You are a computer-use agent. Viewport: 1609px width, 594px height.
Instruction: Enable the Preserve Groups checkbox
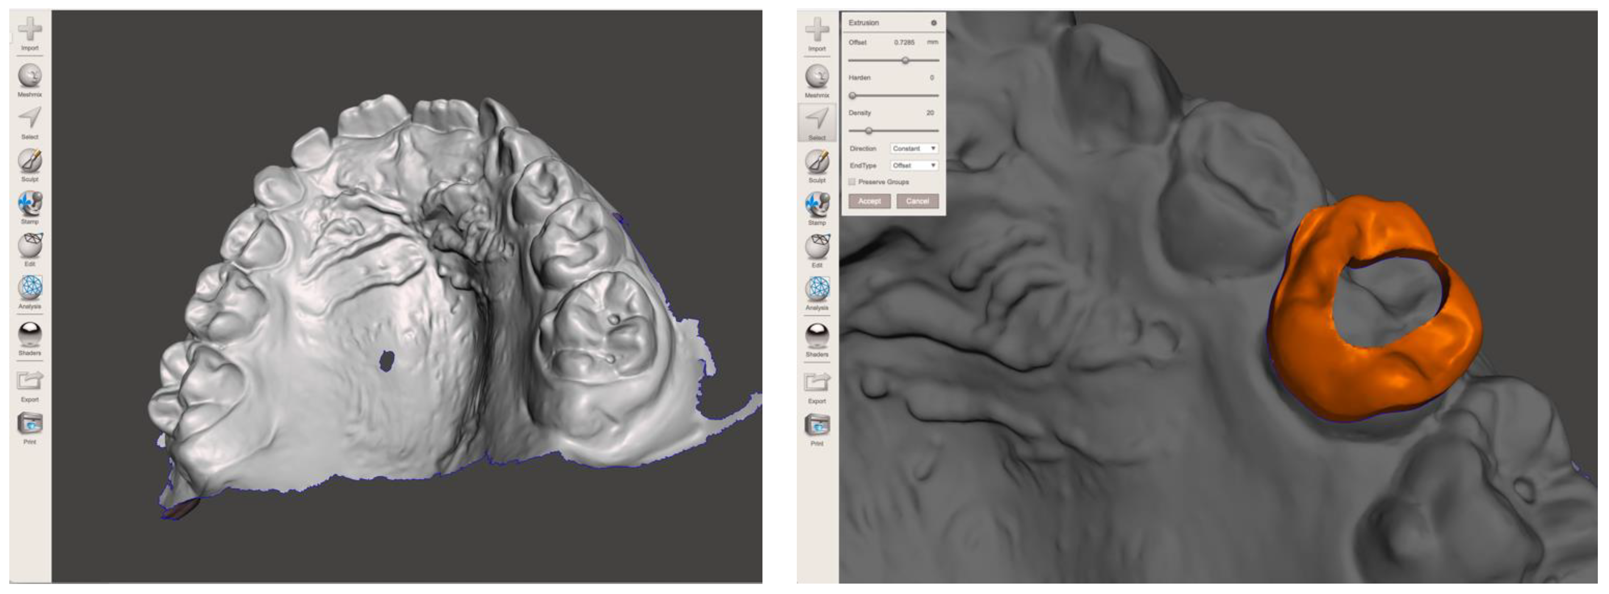(x=852, y=182)
